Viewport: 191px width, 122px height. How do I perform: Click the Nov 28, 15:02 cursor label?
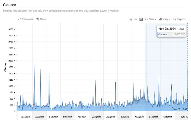(180, 109)
